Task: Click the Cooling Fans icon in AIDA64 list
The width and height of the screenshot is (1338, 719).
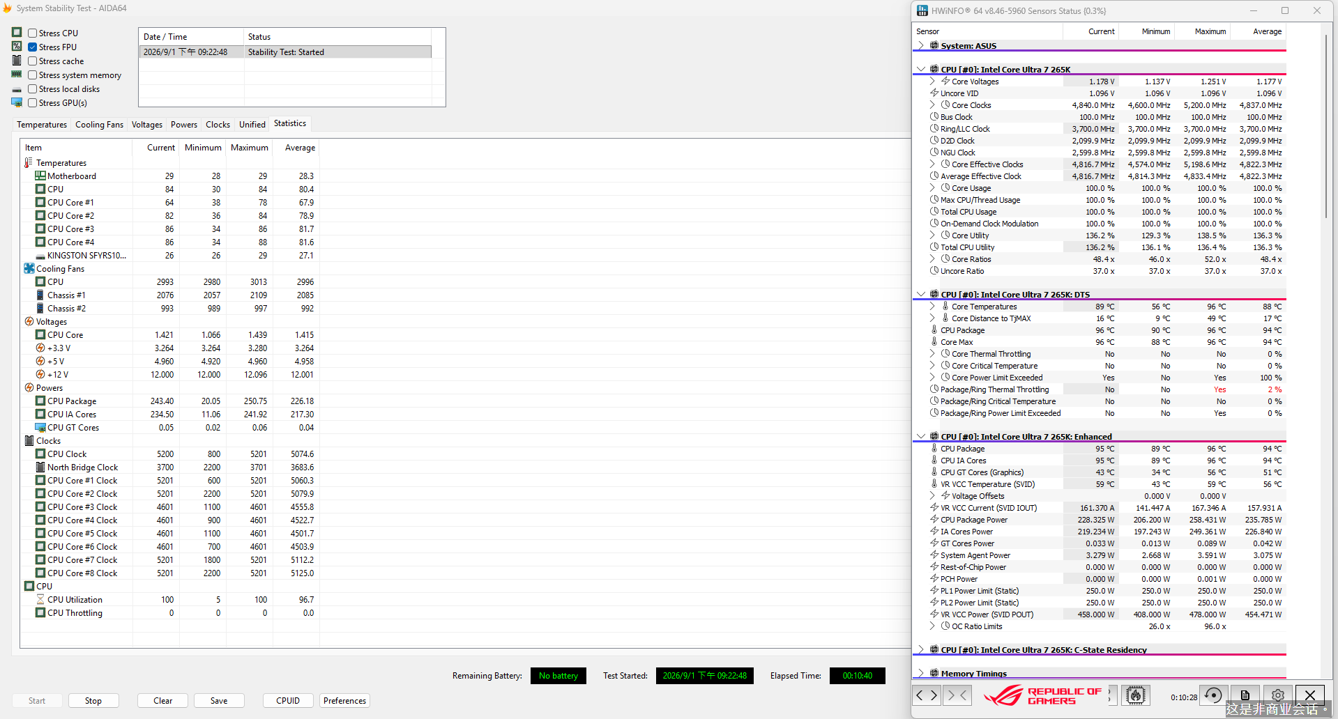Action: [x=29, y=268]
